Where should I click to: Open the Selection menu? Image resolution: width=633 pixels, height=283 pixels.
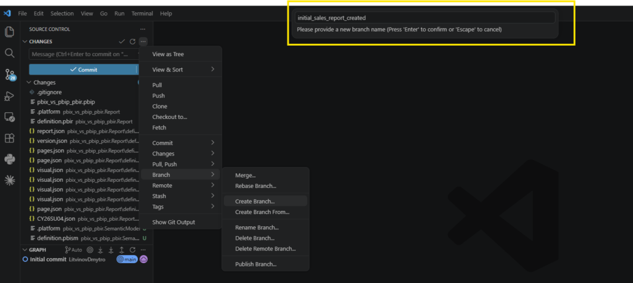[62, 14]
